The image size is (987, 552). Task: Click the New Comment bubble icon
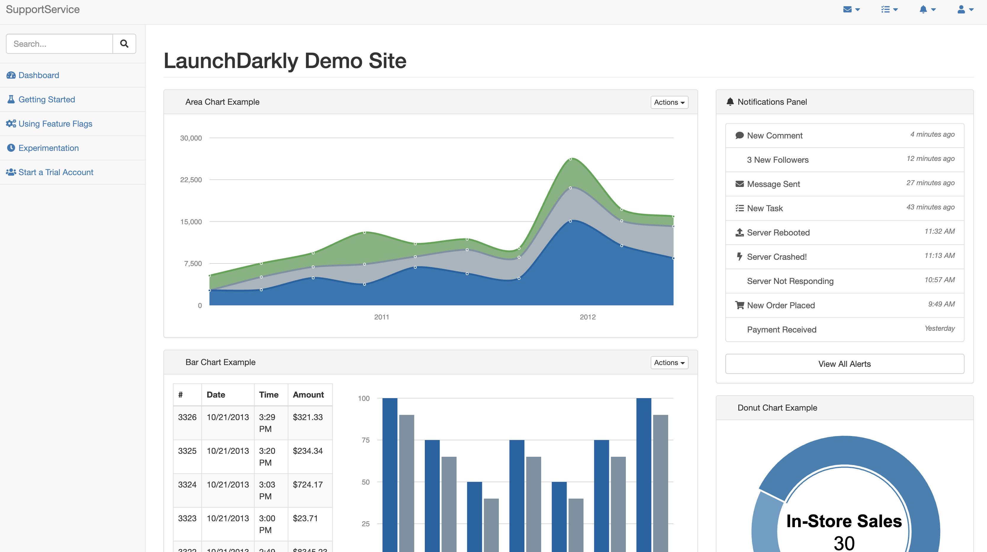740,135
